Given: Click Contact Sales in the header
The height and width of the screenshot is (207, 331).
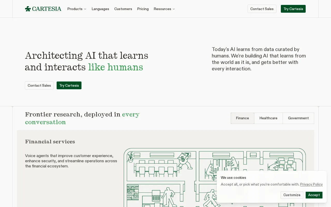Looking at the screenshot, I should [262, 9].
